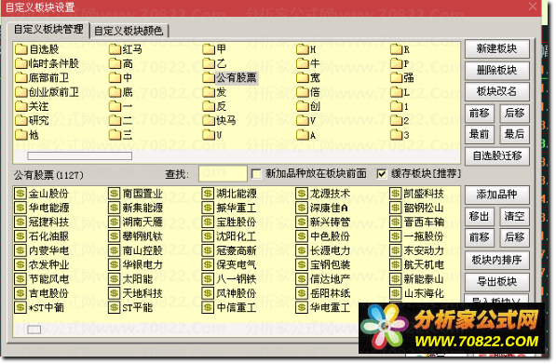Open the 快马 folder
Screen dimensions: 556x364
pyautogui.click(x=219, y=120)
